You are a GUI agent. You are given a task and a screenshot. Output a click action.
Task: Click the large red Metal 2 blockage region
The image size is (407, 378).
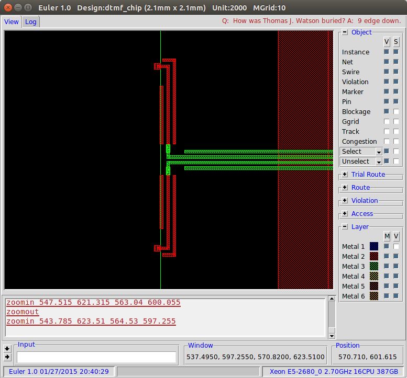(x=305, y=159)
